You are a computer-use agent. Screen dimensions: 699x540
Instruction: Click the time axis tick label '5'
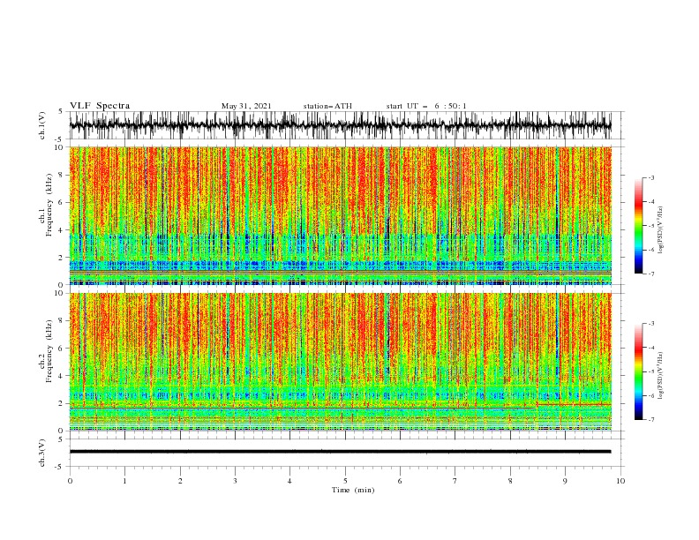click(x=345, y=481)
